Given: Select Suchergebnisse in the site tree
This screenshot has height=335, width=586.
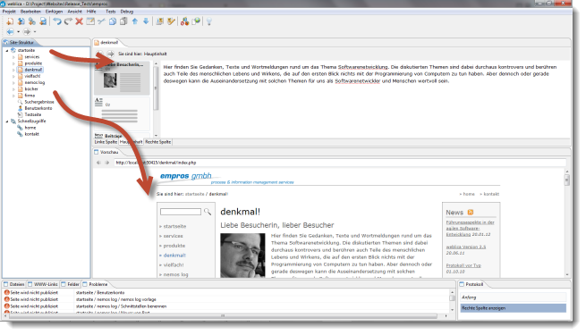Looking at the screenshot, I should point(39,102).
